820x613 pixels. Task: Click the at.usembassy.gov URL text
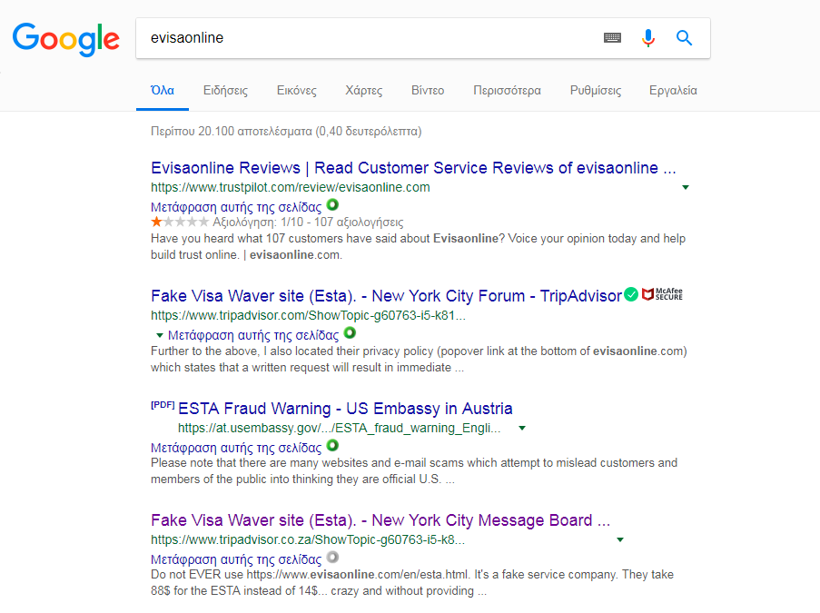(339, 428)
